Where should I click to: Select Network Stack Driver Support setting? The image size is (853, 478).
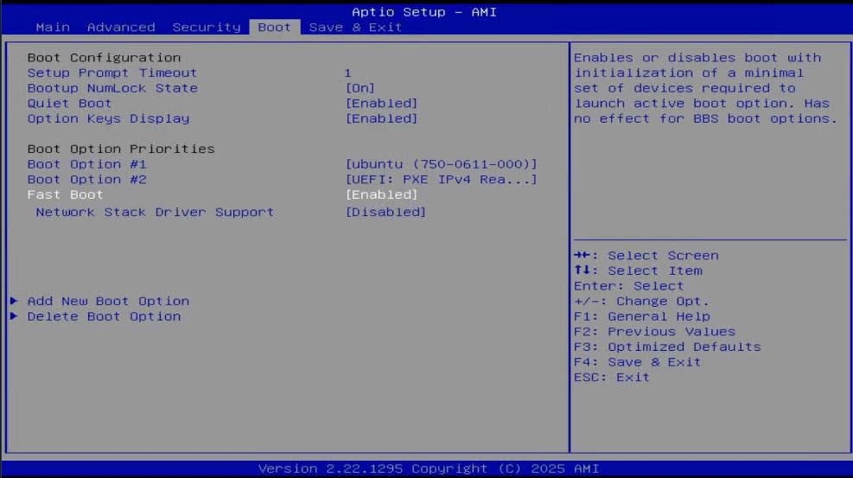click(155, 212)
